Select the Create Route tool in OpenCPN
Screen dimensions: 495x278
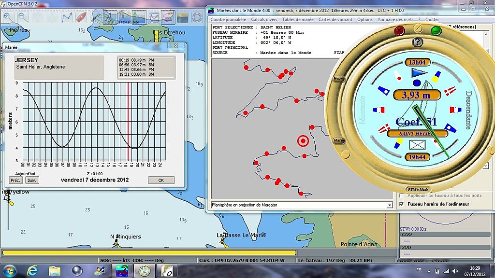point(67,17)
